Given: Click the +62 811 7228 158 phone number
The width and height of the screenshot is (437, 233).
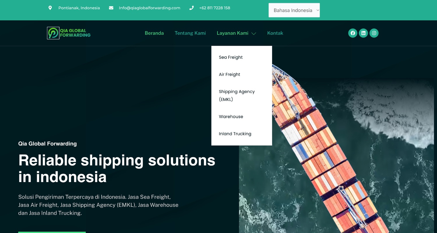Looking at the screenshot, I should (215, 8).
